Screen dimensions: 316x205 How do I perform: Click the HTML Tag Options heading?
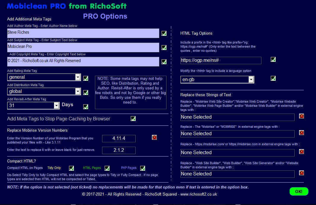pos(196,33)
